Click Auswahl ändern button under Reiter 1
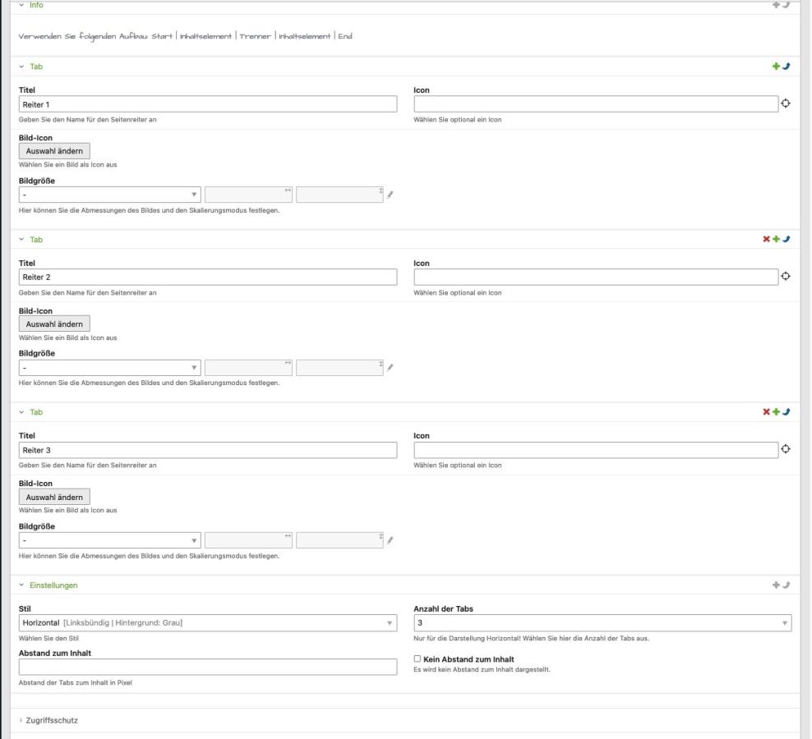The height and width of the screenshot is (739, 812). (53, 151)
